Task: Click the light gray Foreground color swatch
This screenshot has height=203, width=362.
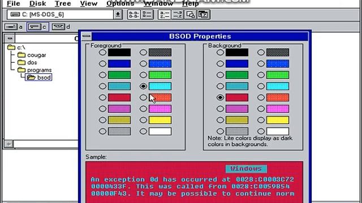Action: (x=119, y=131)
